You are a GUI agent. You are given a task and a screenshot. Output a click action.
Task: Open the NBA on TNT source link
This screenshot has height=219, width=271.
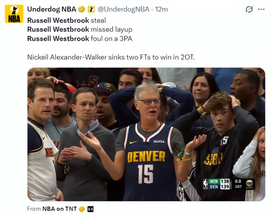point(59,209)
